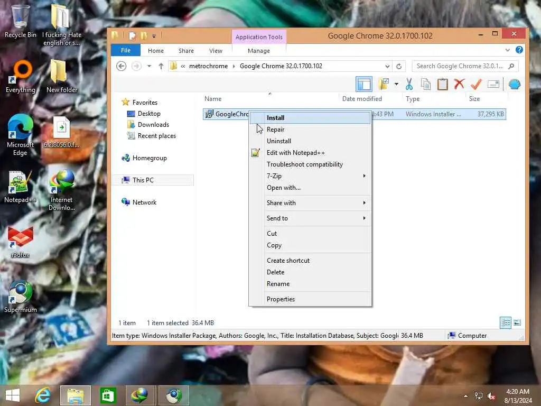
Task: Open the File ribbon tab
Action: tap(126, 50)
